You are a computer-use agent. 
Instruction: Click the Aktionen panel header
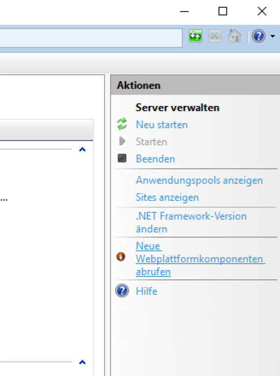coord(139,85)
